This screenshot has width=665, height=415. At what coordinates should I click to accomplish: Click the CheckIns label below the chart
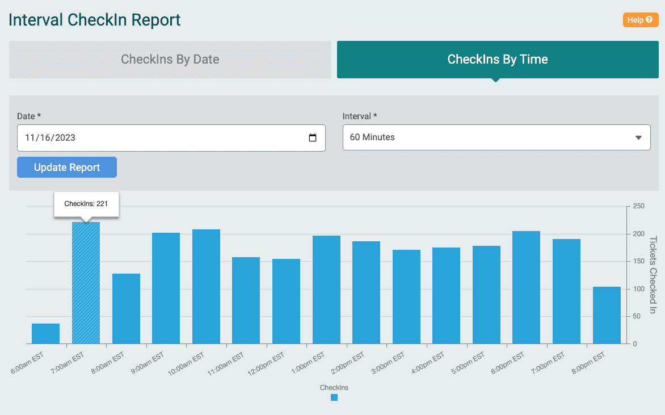tap(334, 387)
